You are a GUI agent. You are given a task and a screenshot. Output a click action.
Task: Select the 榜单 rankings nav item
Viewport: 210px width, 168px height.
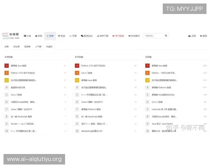tap(50, 36)
